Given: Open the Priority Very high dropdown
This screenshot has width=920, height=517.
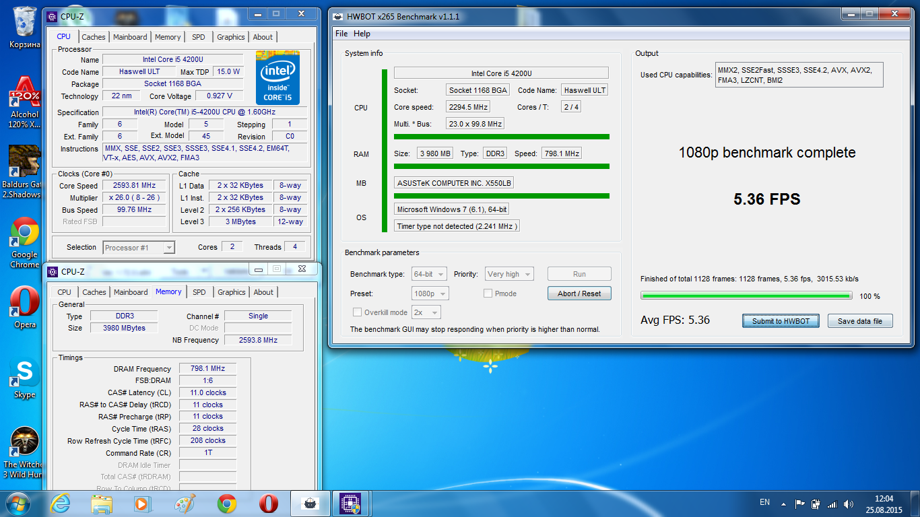Looking at the screenshot, I should pyautogui.click(x=509, y=274).
